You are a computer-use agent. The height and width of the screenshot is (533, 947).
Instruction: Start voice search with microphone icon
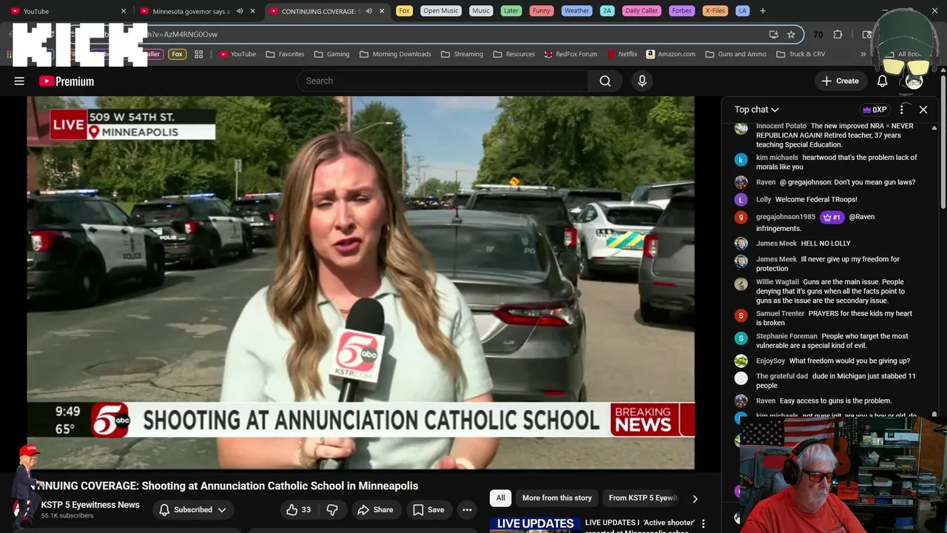click(642, 81)
